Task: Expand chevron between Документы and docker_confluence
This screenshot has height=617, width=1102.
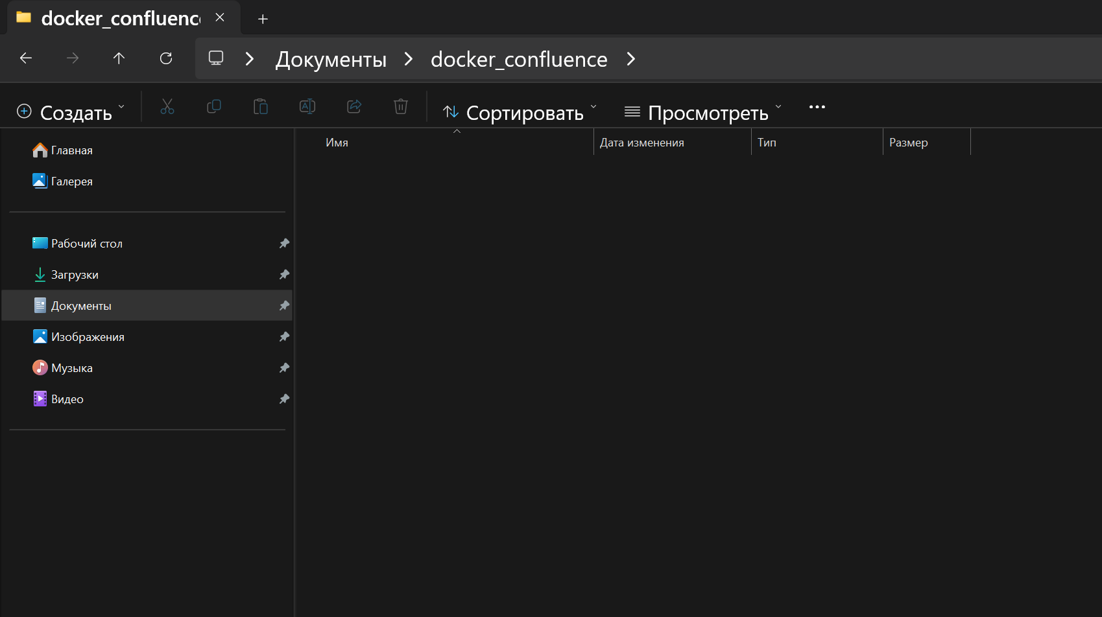Action: click(x=409, y=59)
